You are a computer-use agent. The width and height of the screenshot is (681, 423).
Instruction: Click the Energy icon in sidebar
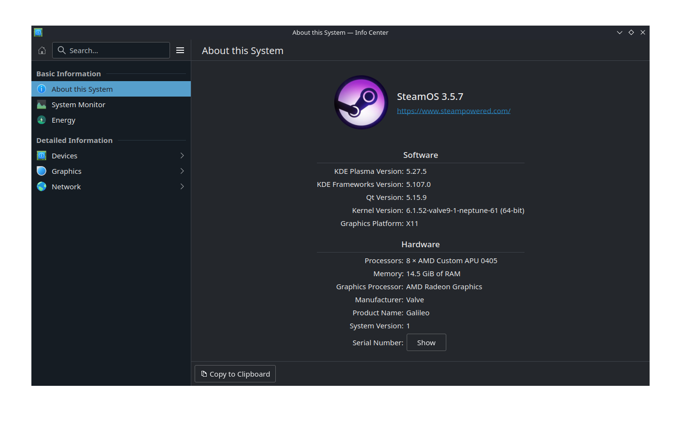point(42,120)
